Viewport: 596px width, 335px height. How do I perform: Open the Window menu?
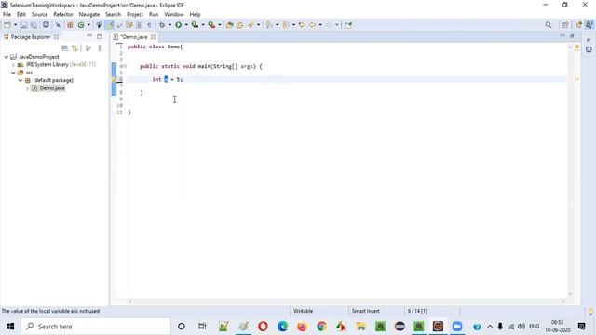click(174, 15)
